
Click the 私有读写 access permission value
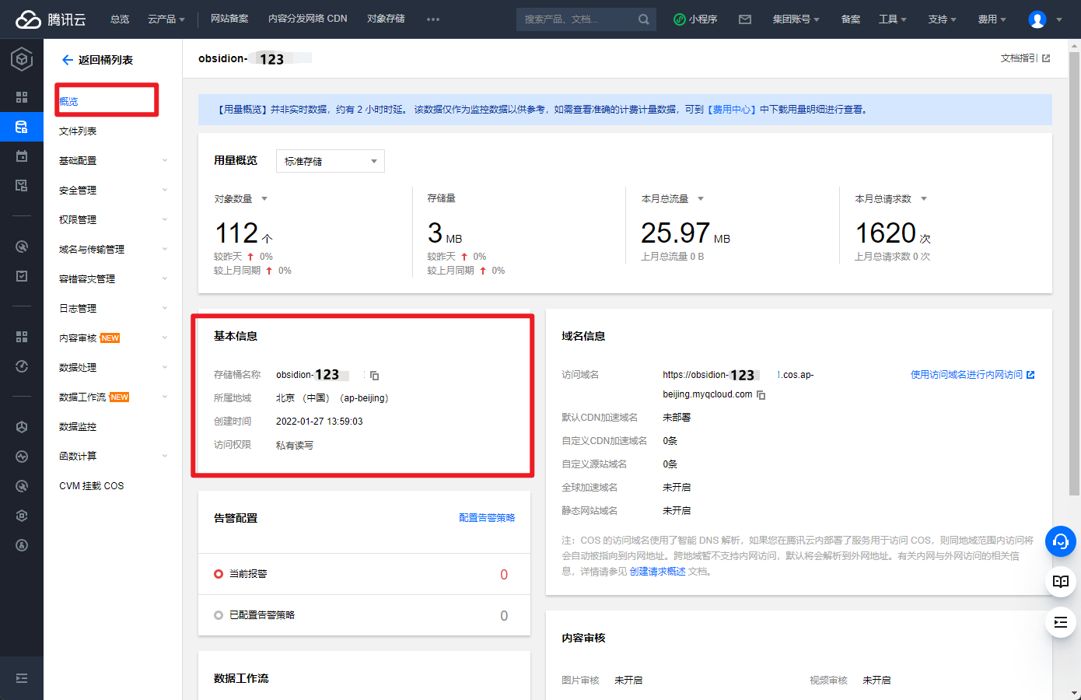295,446
